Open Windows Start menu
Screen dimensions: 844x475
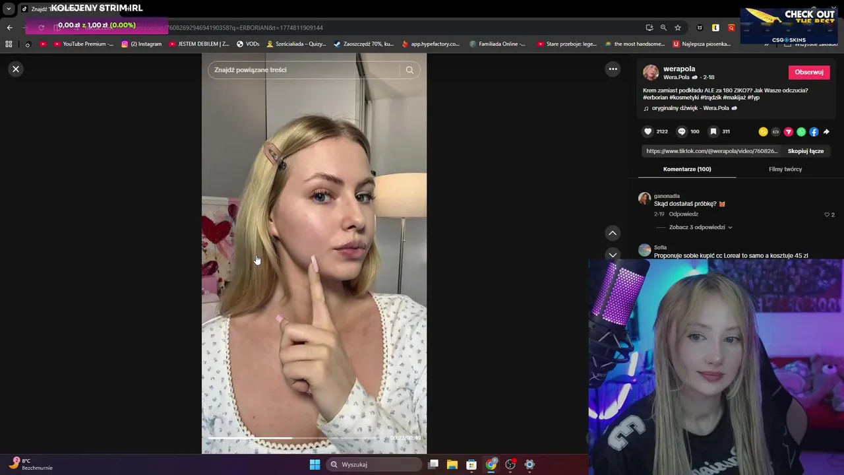(315, 464)
